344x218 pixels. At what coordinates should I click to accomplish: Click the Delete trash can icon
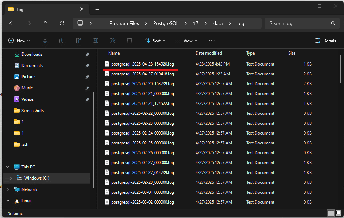pos(129,41)
